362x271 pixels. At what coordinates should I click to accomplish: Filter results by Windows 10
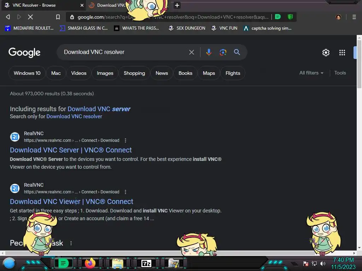pyautogui.click(x=27, y=73)
